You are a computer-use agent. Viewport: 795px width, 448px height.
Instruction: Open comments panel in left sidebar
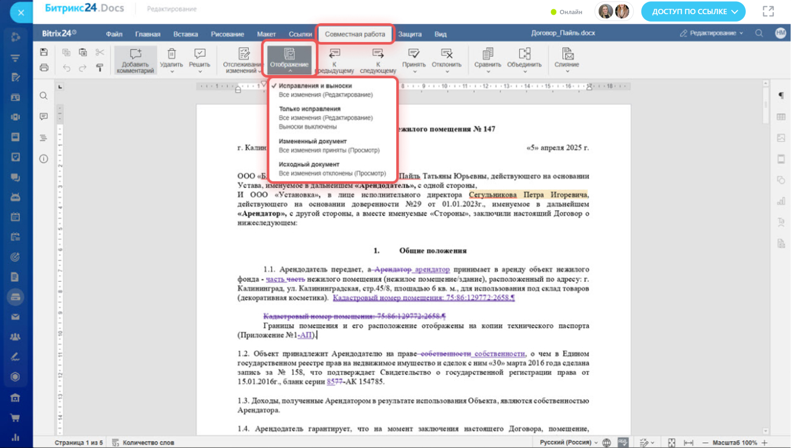pyautogui.click(x=43, y=117)
